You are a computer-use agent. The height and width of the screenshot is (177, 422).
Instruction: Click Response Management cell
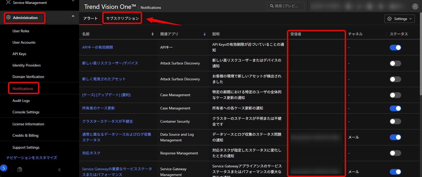pos(179,153)
